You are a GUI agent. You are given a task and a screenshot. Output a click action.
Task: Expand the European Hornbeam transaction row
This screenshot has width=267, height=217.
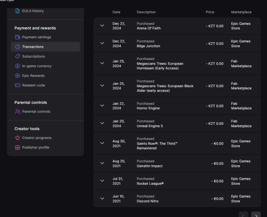point(102,64)
